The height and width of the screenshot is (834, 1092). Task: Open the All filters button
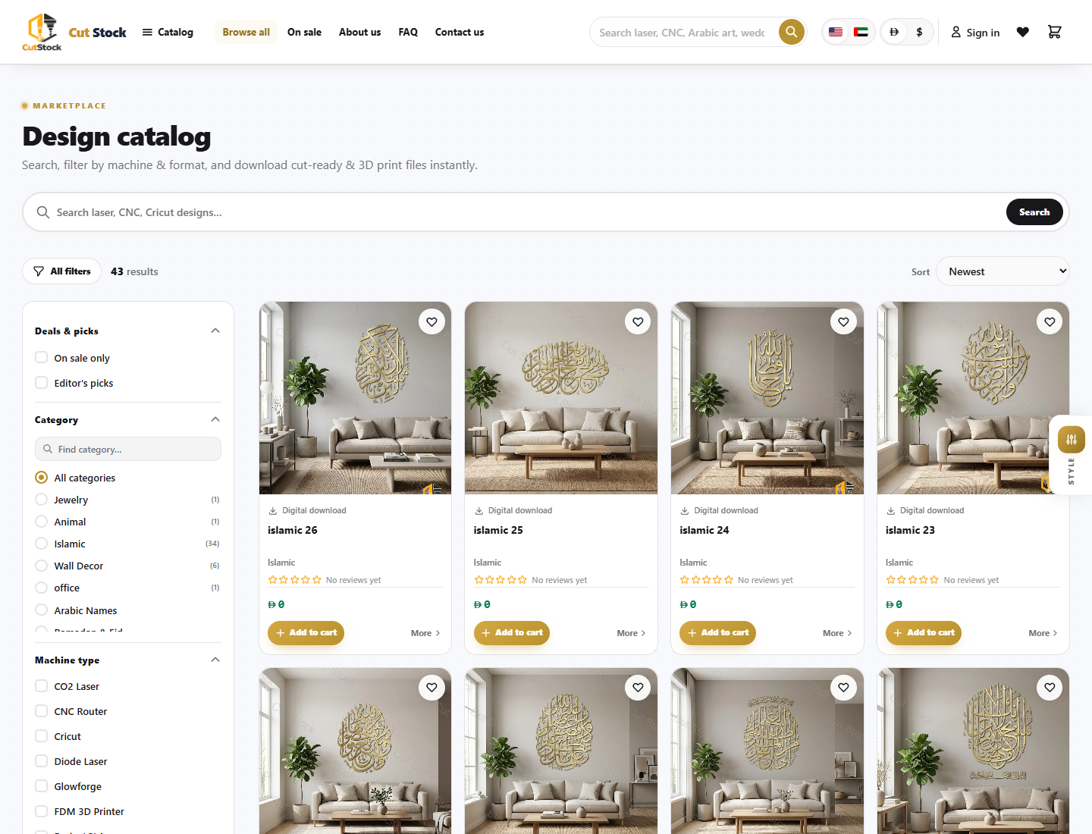61,271
